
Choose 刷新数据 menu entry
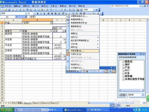(x=83, y=27)
